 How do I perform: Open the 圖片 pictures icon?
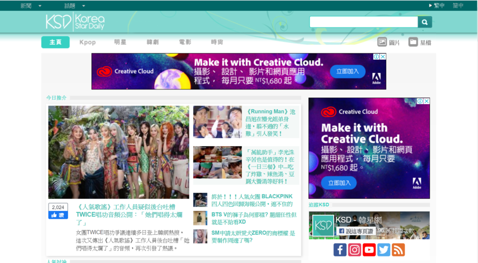pos(382,42)
